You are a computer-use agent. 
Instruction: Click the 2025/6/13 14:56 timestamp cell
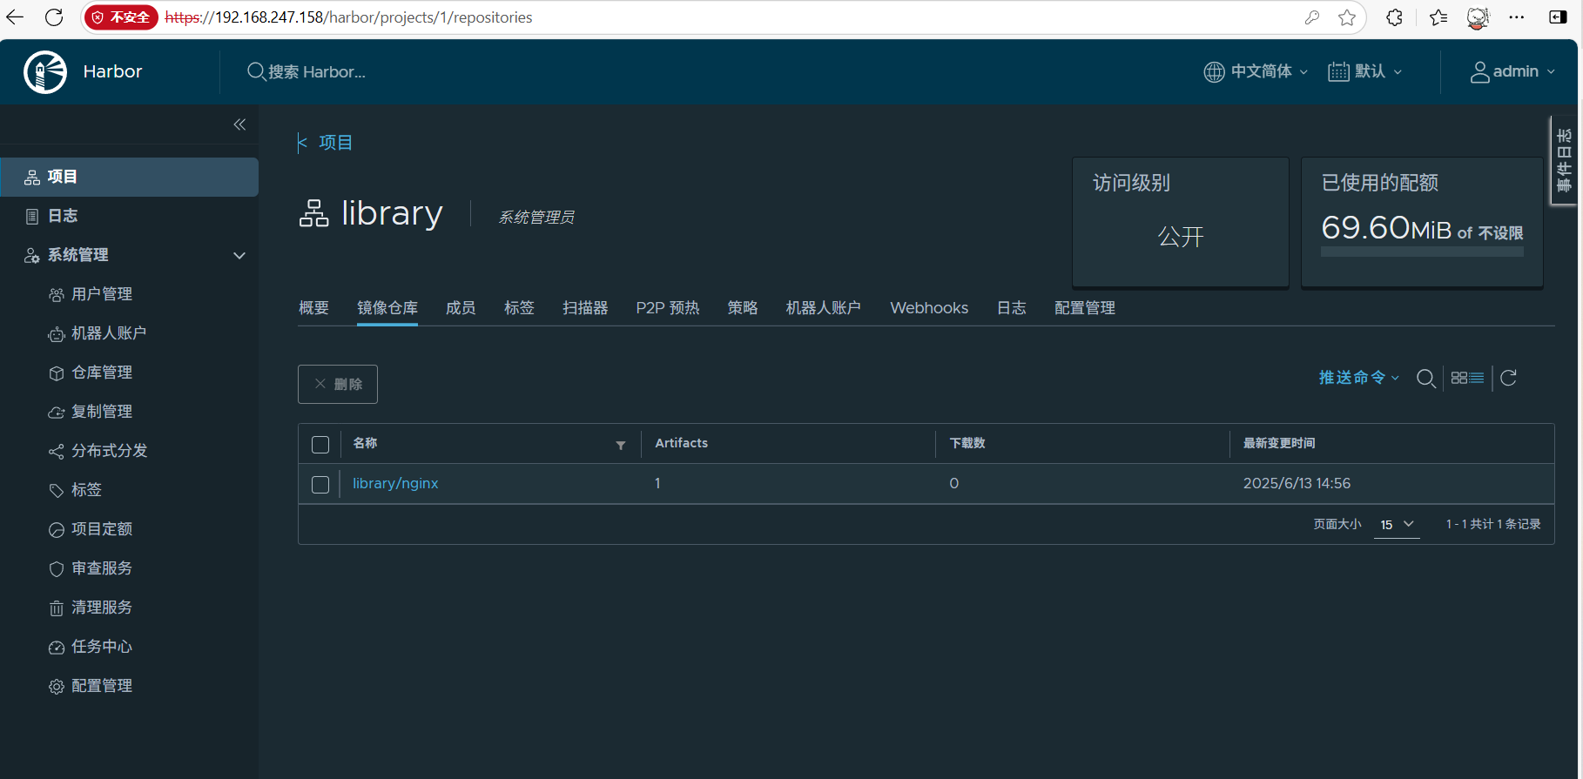pyautogui.click(x=1297, y=483)
